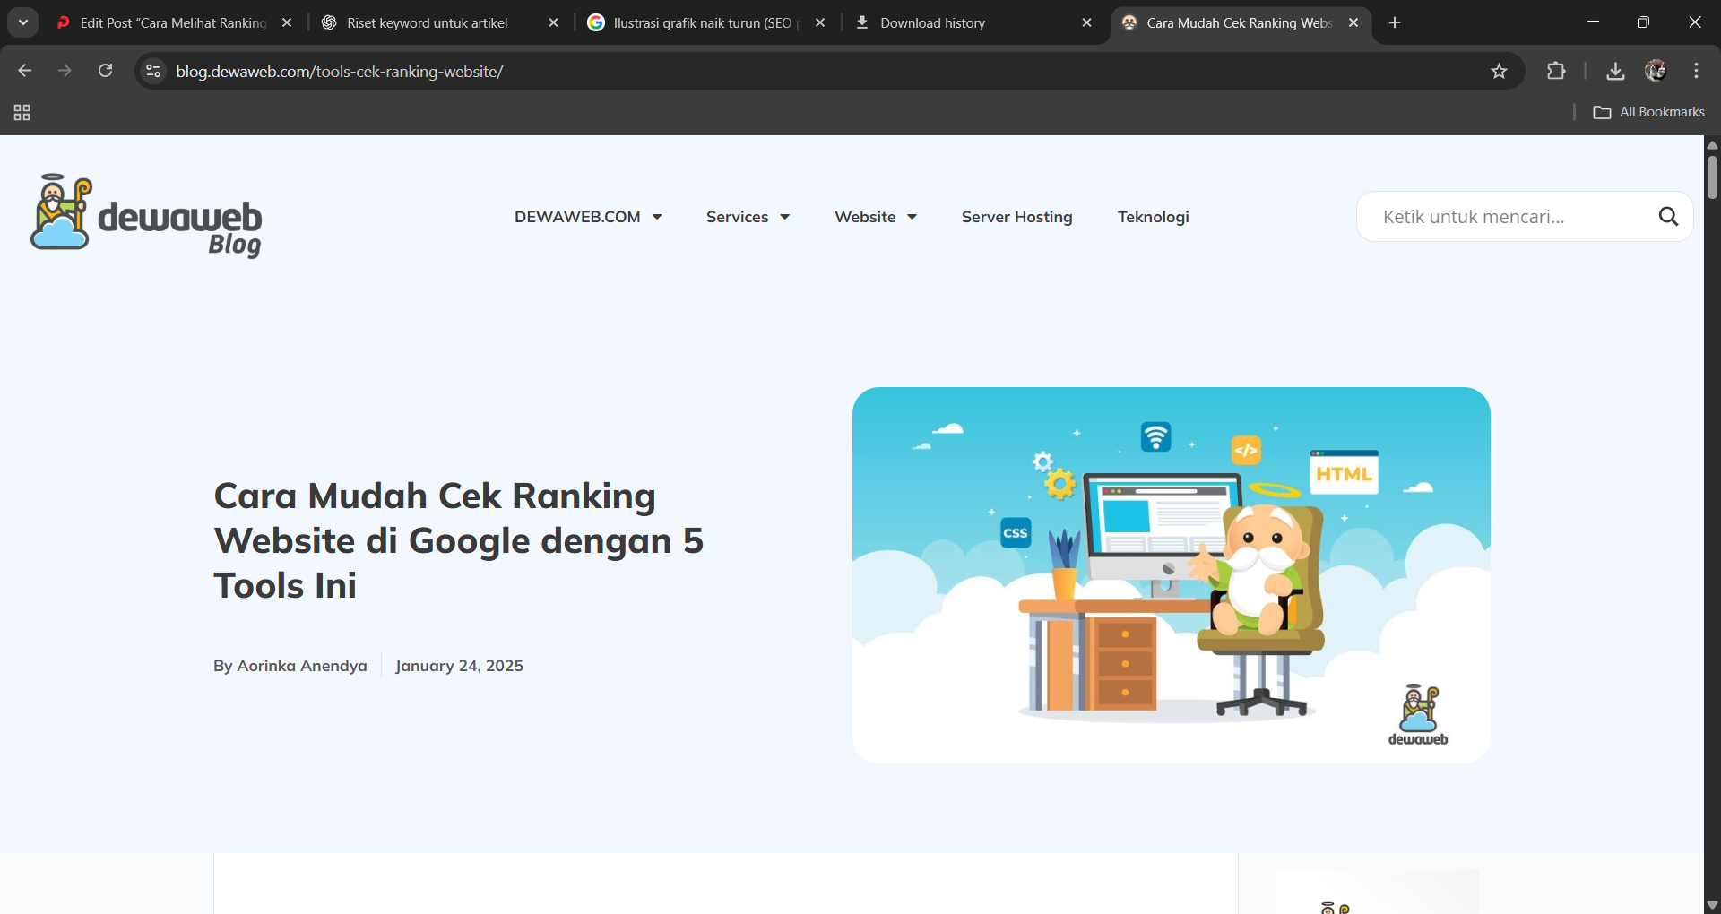This screenshot has width=1721, height=914.
Task: Click the scrollbar up arrow
Action: 1712,144
